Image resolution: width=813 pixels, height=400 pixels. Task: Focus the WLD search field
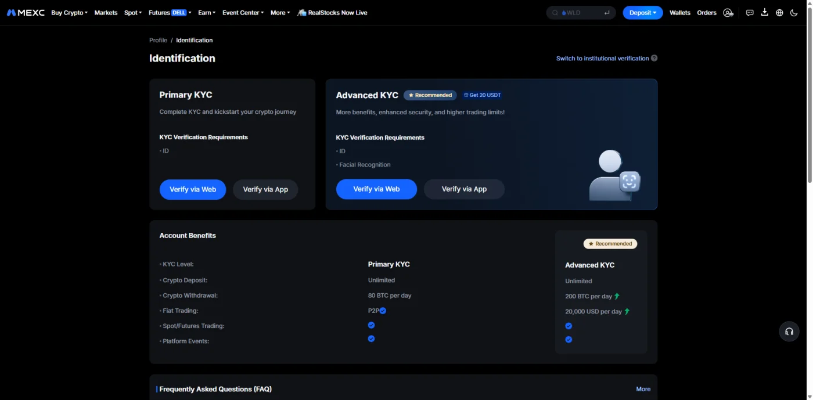click(x=581, y=13)
